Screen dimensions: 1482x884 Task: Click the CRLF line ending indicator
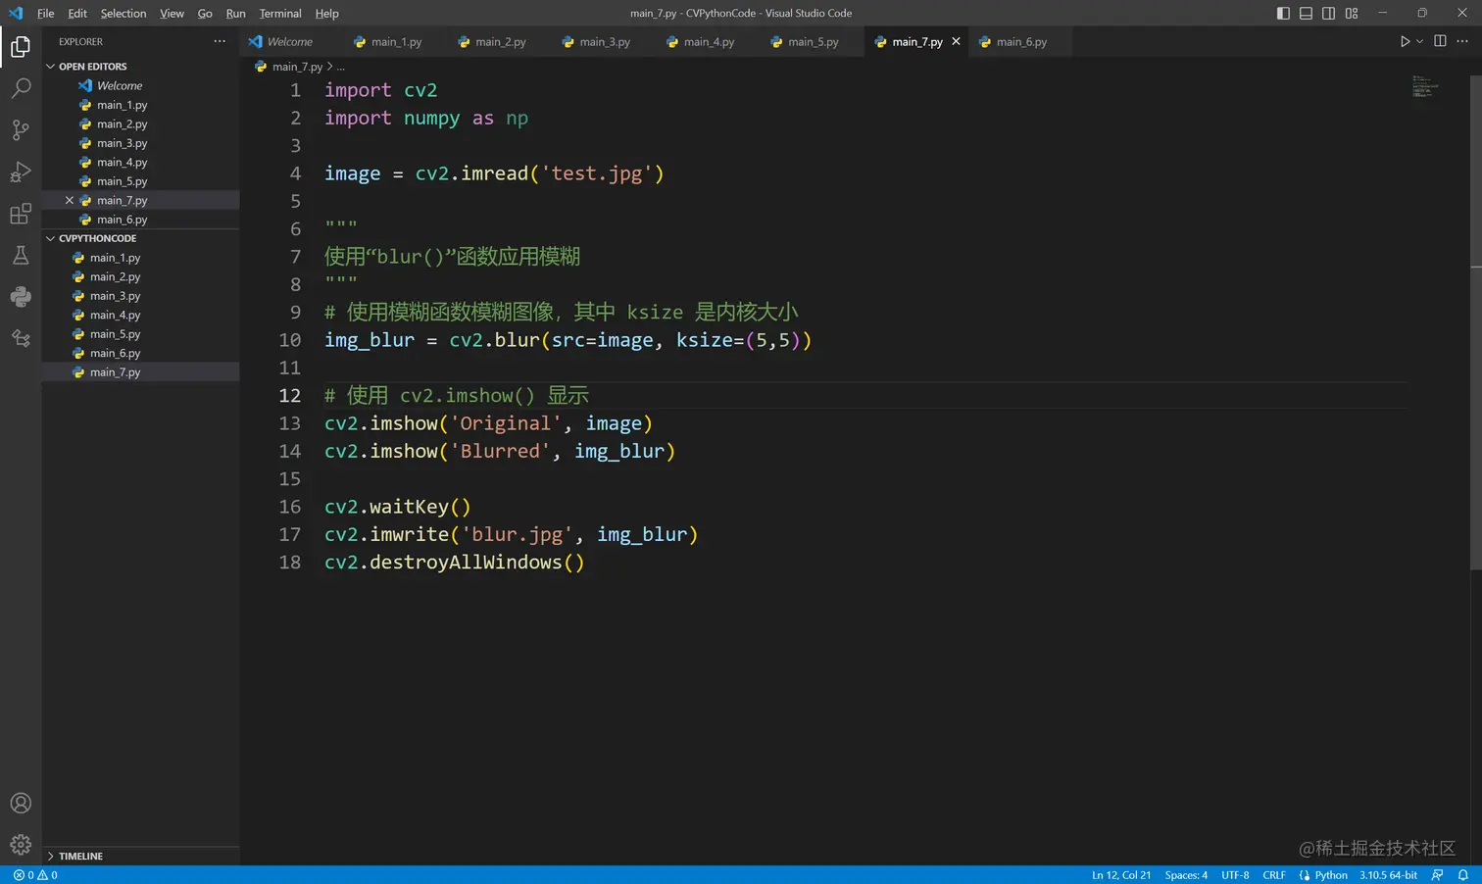pyautogui.click(x=1273, y=875)
